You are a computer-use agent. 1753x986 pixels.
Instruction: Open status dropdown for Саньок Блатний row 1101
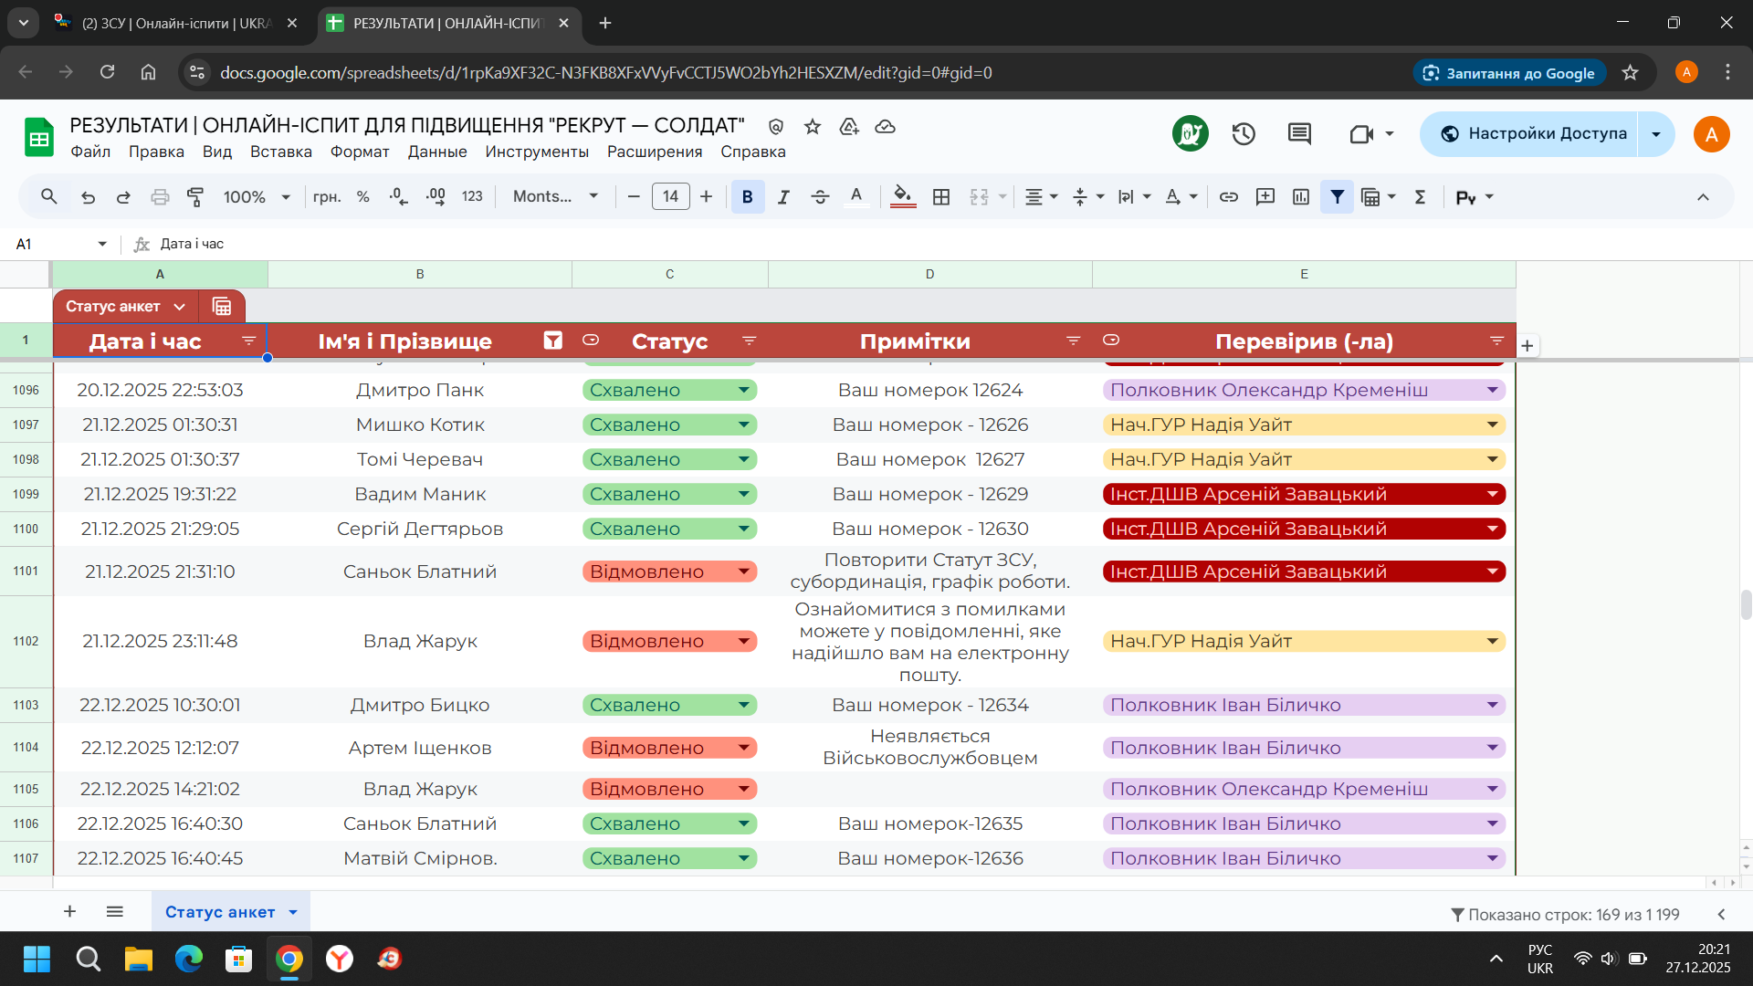pos(744,572)
